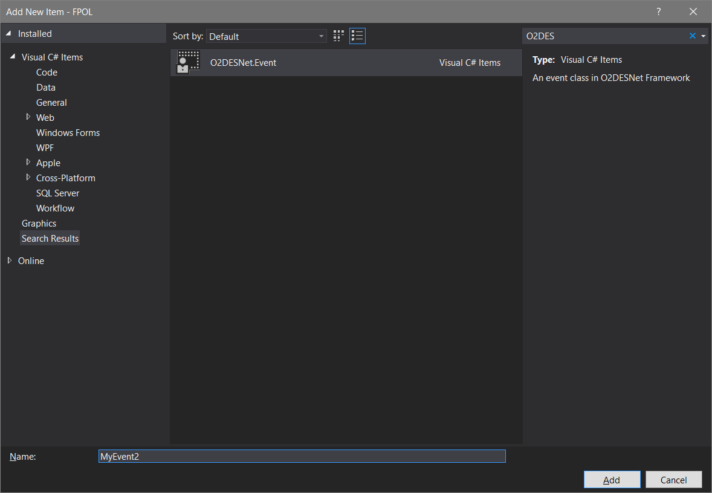Switch to small icons view
This screenshot has height=493, width=712.
(338, 36)
